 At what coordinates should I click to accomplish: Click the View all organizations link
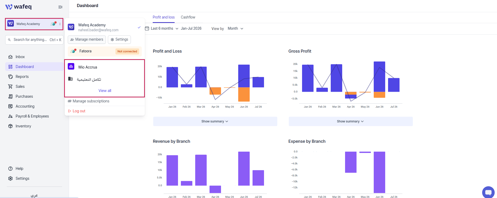tap(105, 91)
